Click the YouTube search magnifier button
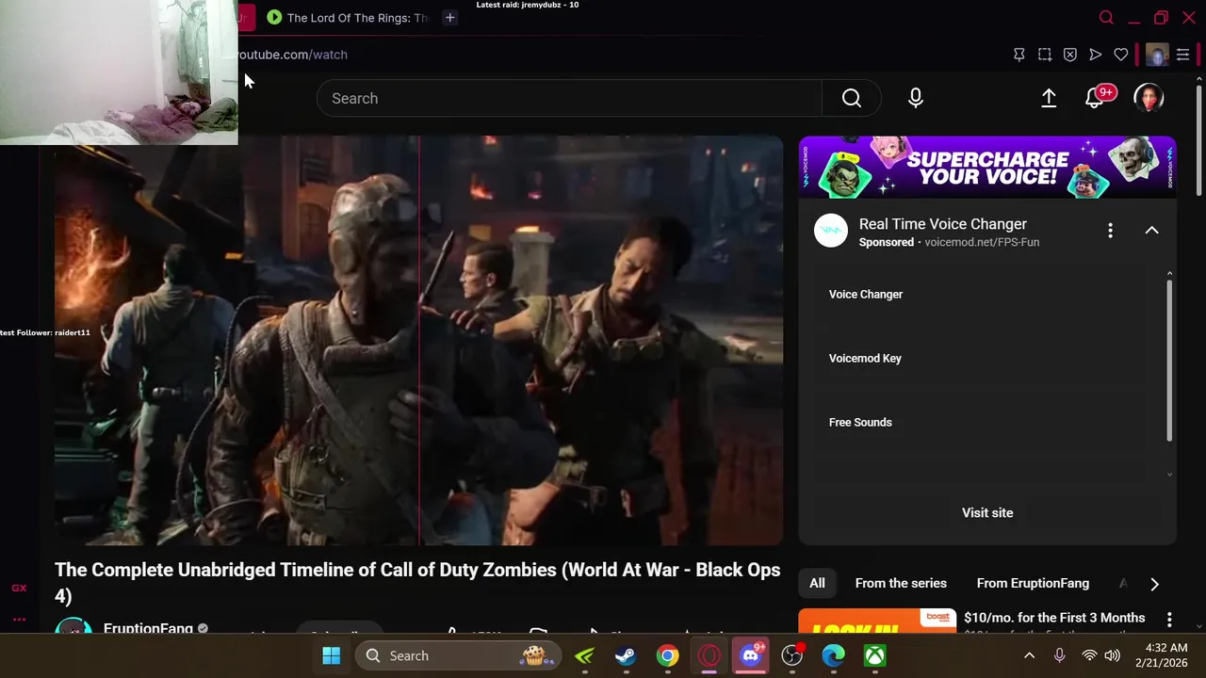This screenshot has height=678, width=1206. [852, 98]
